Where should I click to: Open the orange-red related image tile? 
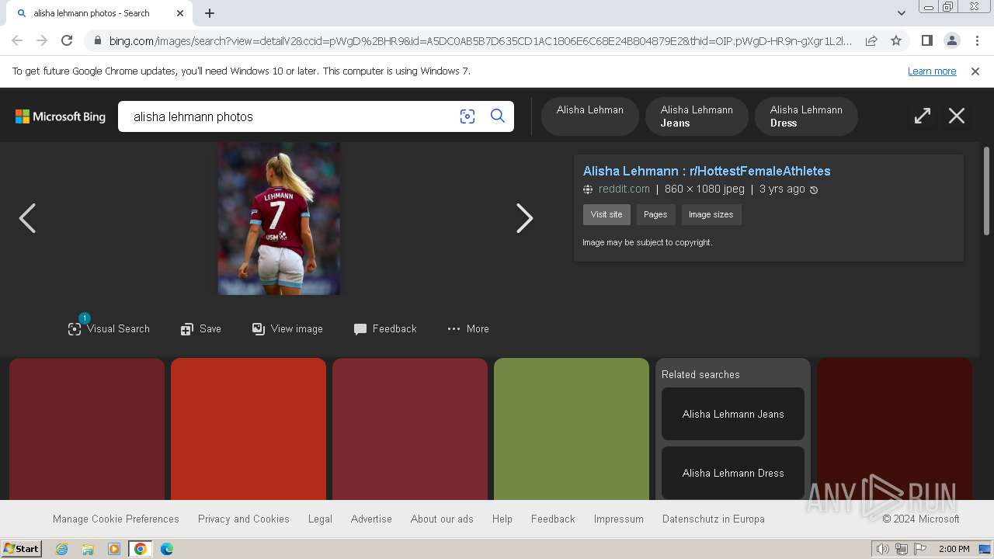[x=248, y=429]
